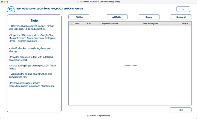Minimize the window with the yellow button
The height and width of the screenshot is (119, 197).
[5, 2]
